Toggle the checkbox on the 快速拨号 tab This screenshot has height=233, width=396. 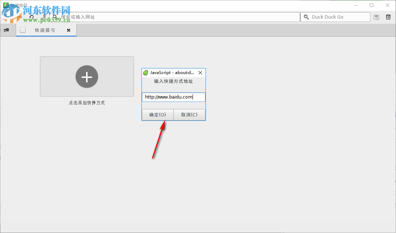pyautogui.click(x=23, y=30)
